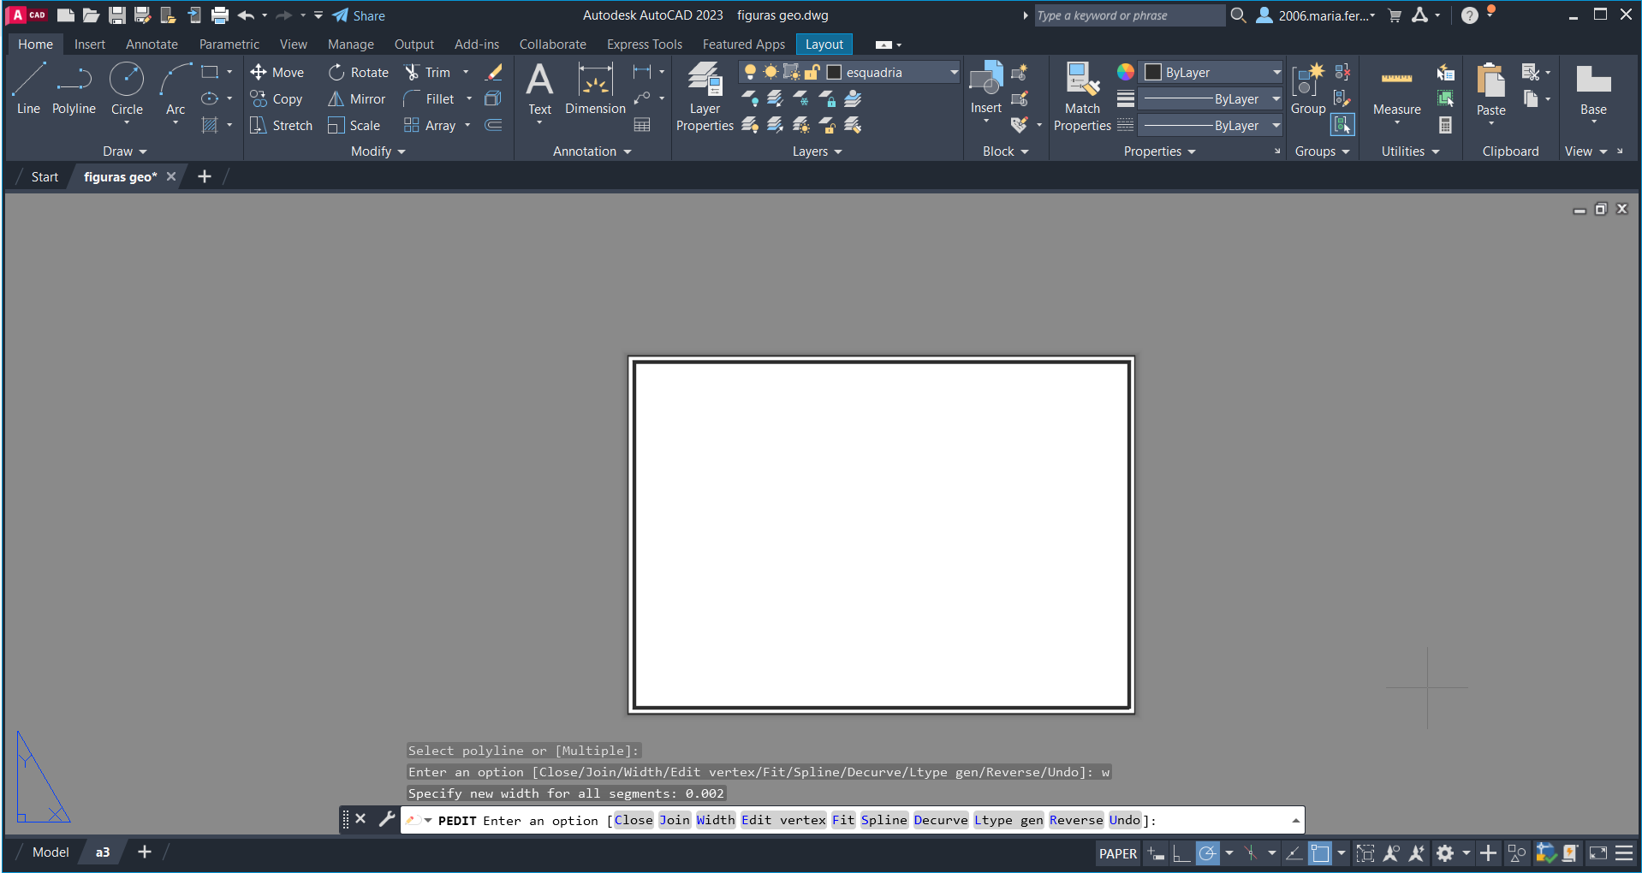Expand the Groups panel

pos(1323,151)
